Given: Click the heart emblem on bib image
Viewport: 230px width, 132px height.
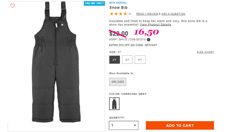Looking at the screenshot, I should (62, 25).
